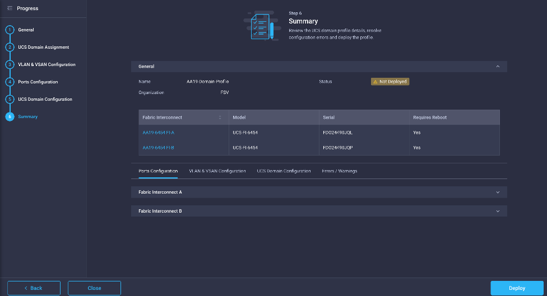Click Yes reboot value in FI-B row
Image resolution: width=547 pixels, height=296 pixels.
(417, 148)
